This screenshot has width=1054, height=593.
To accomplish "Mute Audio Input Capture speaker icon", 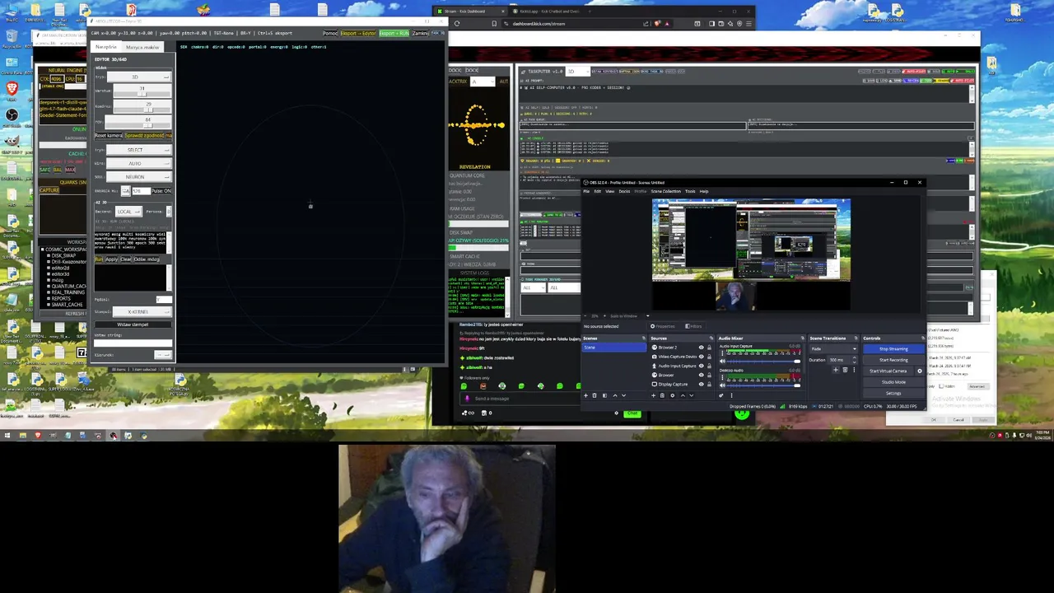I will [722, 362].
